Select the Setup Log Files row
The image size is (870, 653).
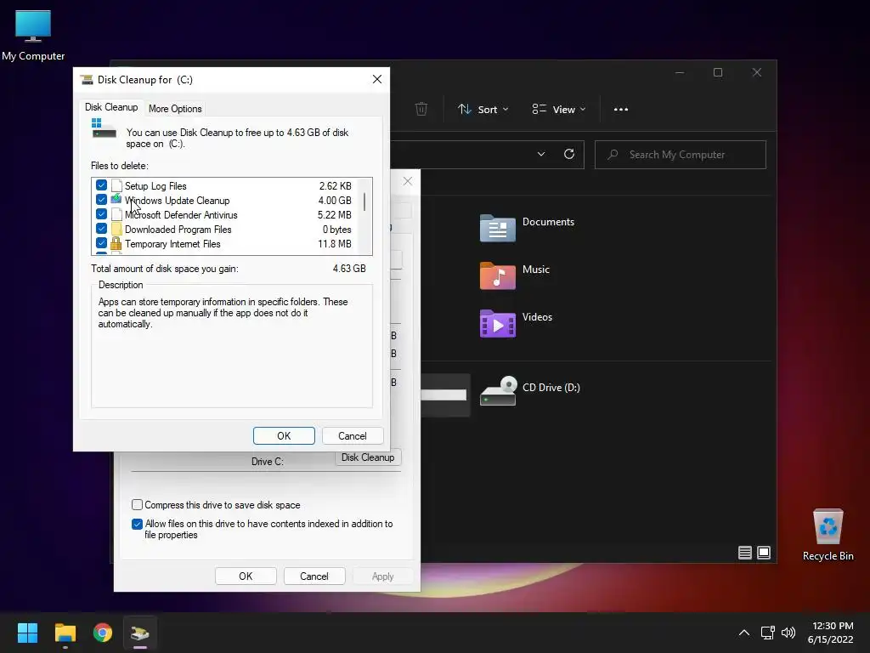pyautogui.click(x=225, y=185)
